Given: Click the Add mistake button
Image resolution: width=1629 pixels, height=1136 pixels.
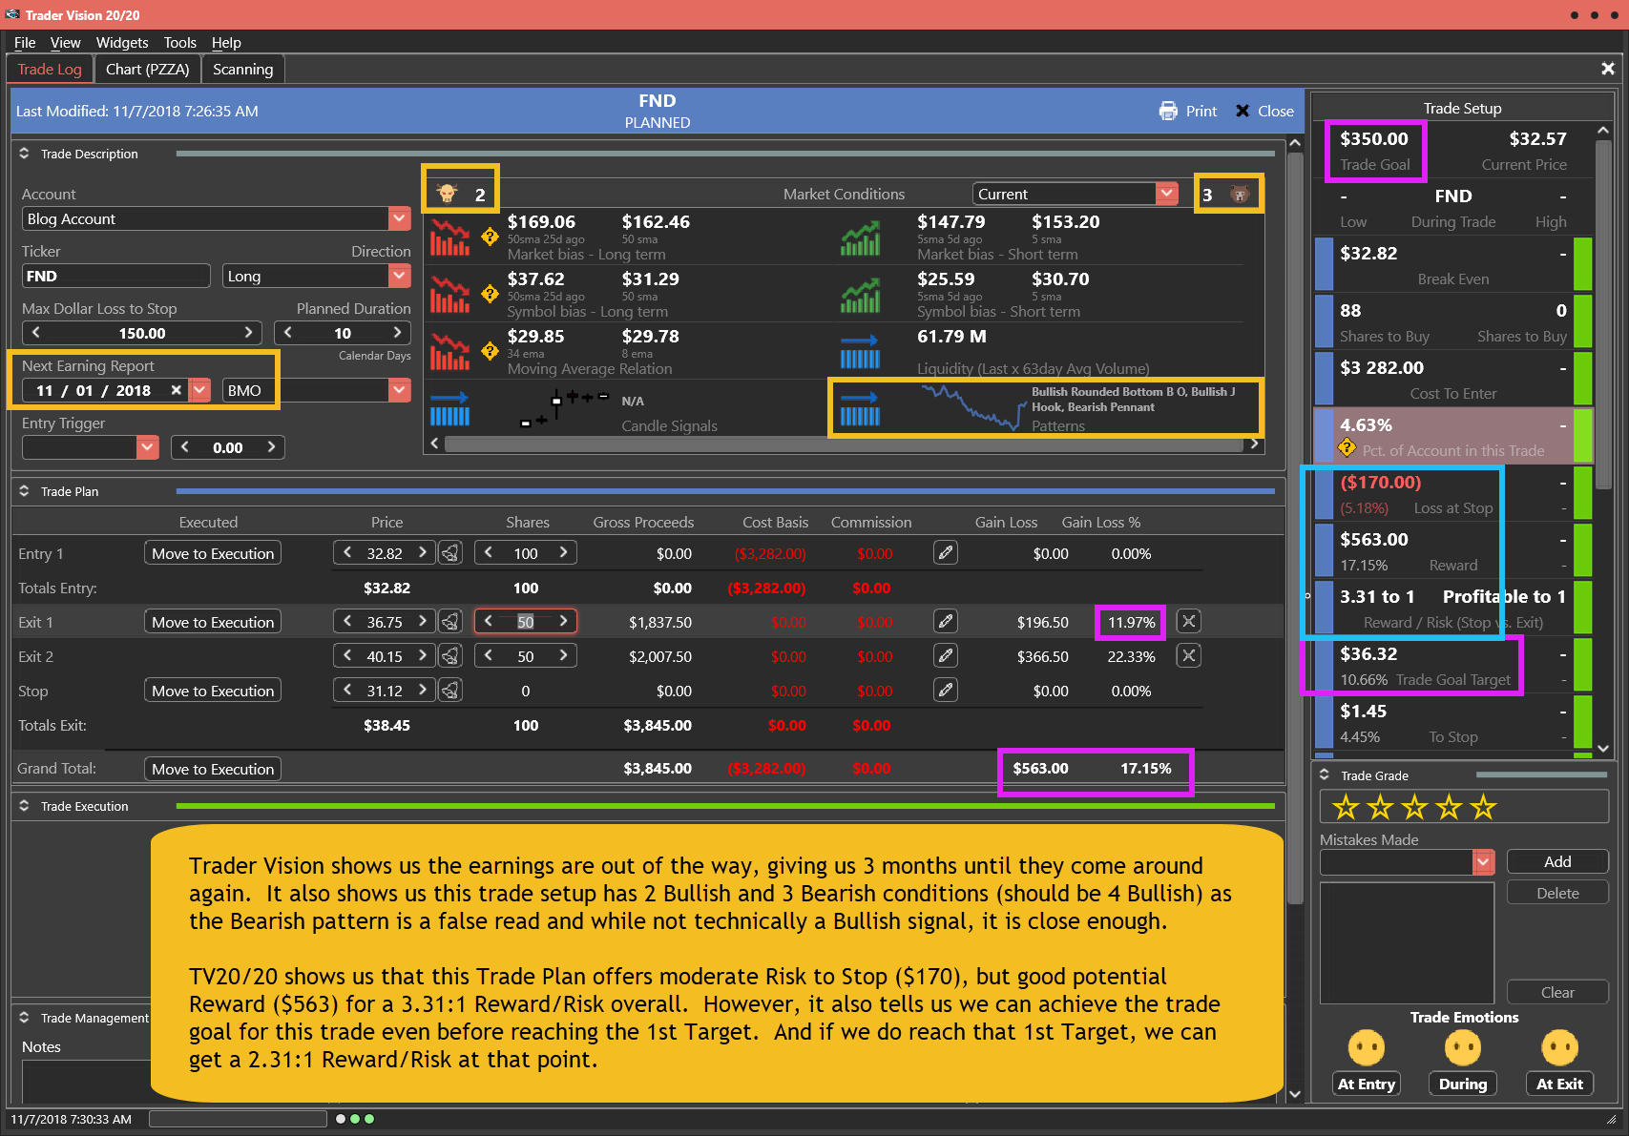Looking at the screenshot, I should 1557,861.
